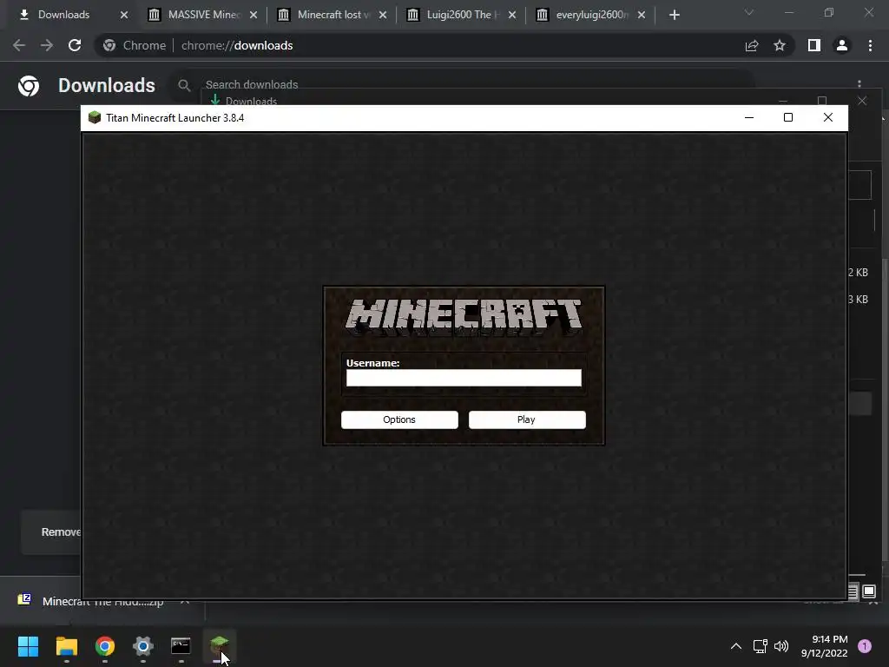Share this page from the address bar

pos(752,45)
